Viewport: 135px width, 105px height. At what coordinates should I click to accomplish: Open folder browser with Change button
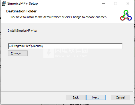point(18,53)
